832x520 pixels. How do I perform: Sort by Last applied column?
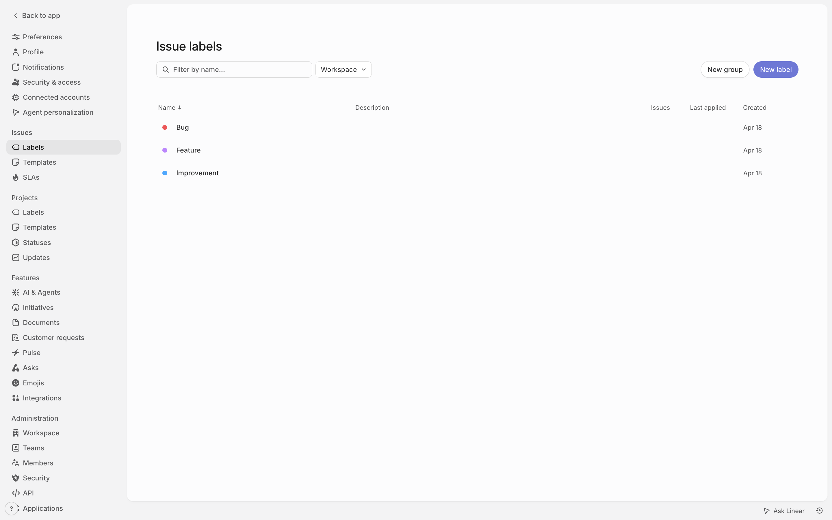coord(707,108)
